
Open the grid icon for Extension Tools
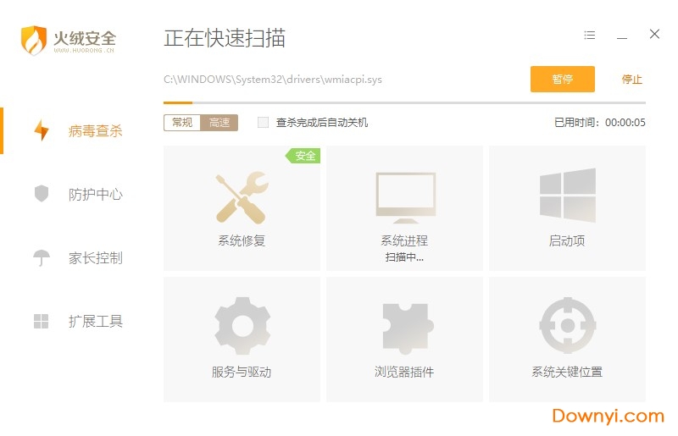(42, 321)
